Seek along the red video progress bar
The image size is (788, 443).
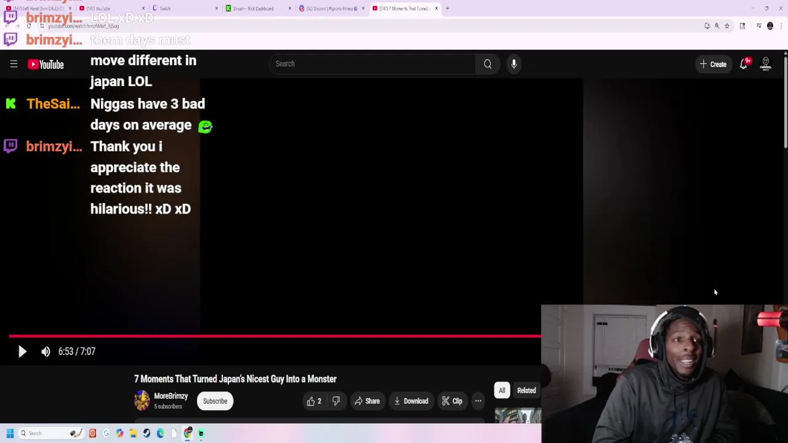coord(275,336)
